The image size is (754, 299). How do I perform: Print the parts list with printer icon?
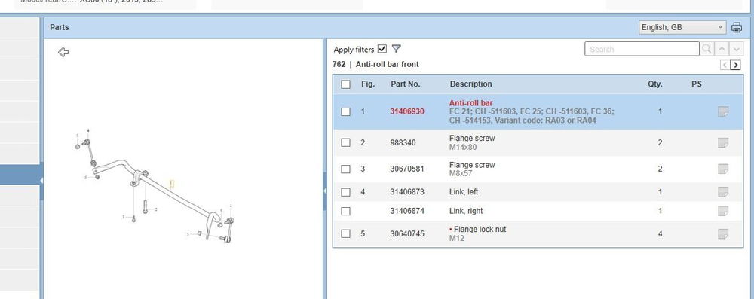(x=736, y=27)
